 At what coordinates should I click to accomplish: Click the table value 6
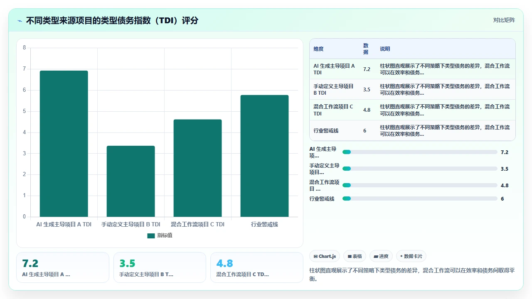[365, 130]
